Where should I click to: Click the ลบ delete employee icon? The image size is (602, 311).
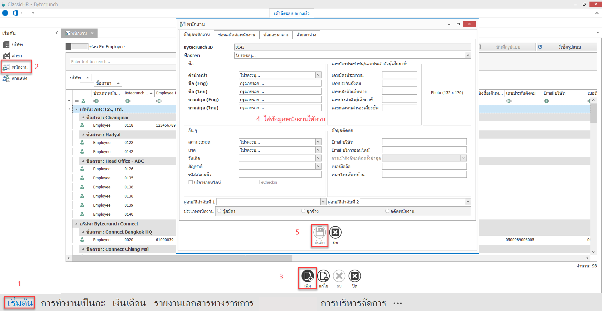tap(339, 276)
